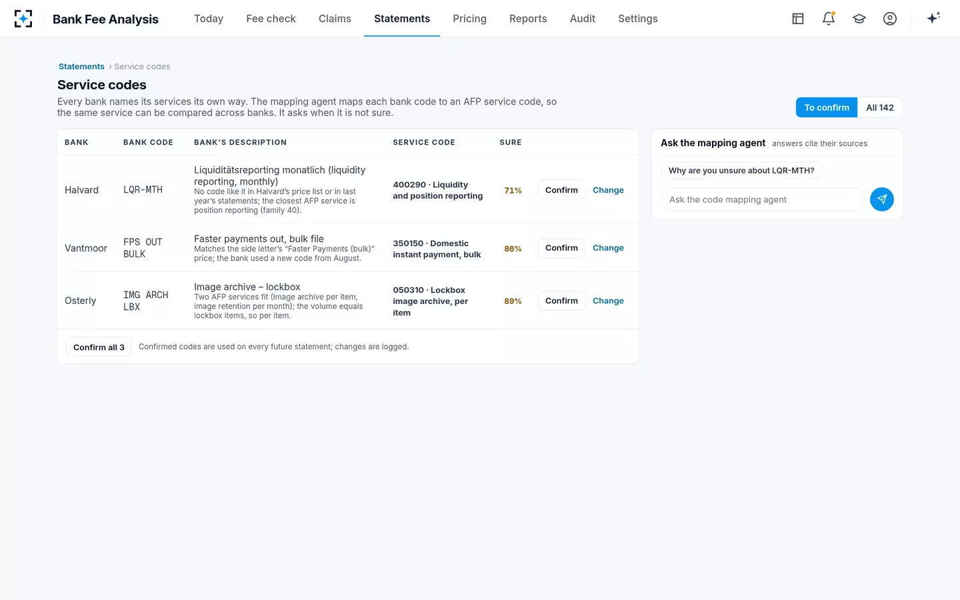This screenshot has height=600, width=960.
Task: Click the Vantmoor bank cell
Action: pyautogui.click(x=86, y=248)
